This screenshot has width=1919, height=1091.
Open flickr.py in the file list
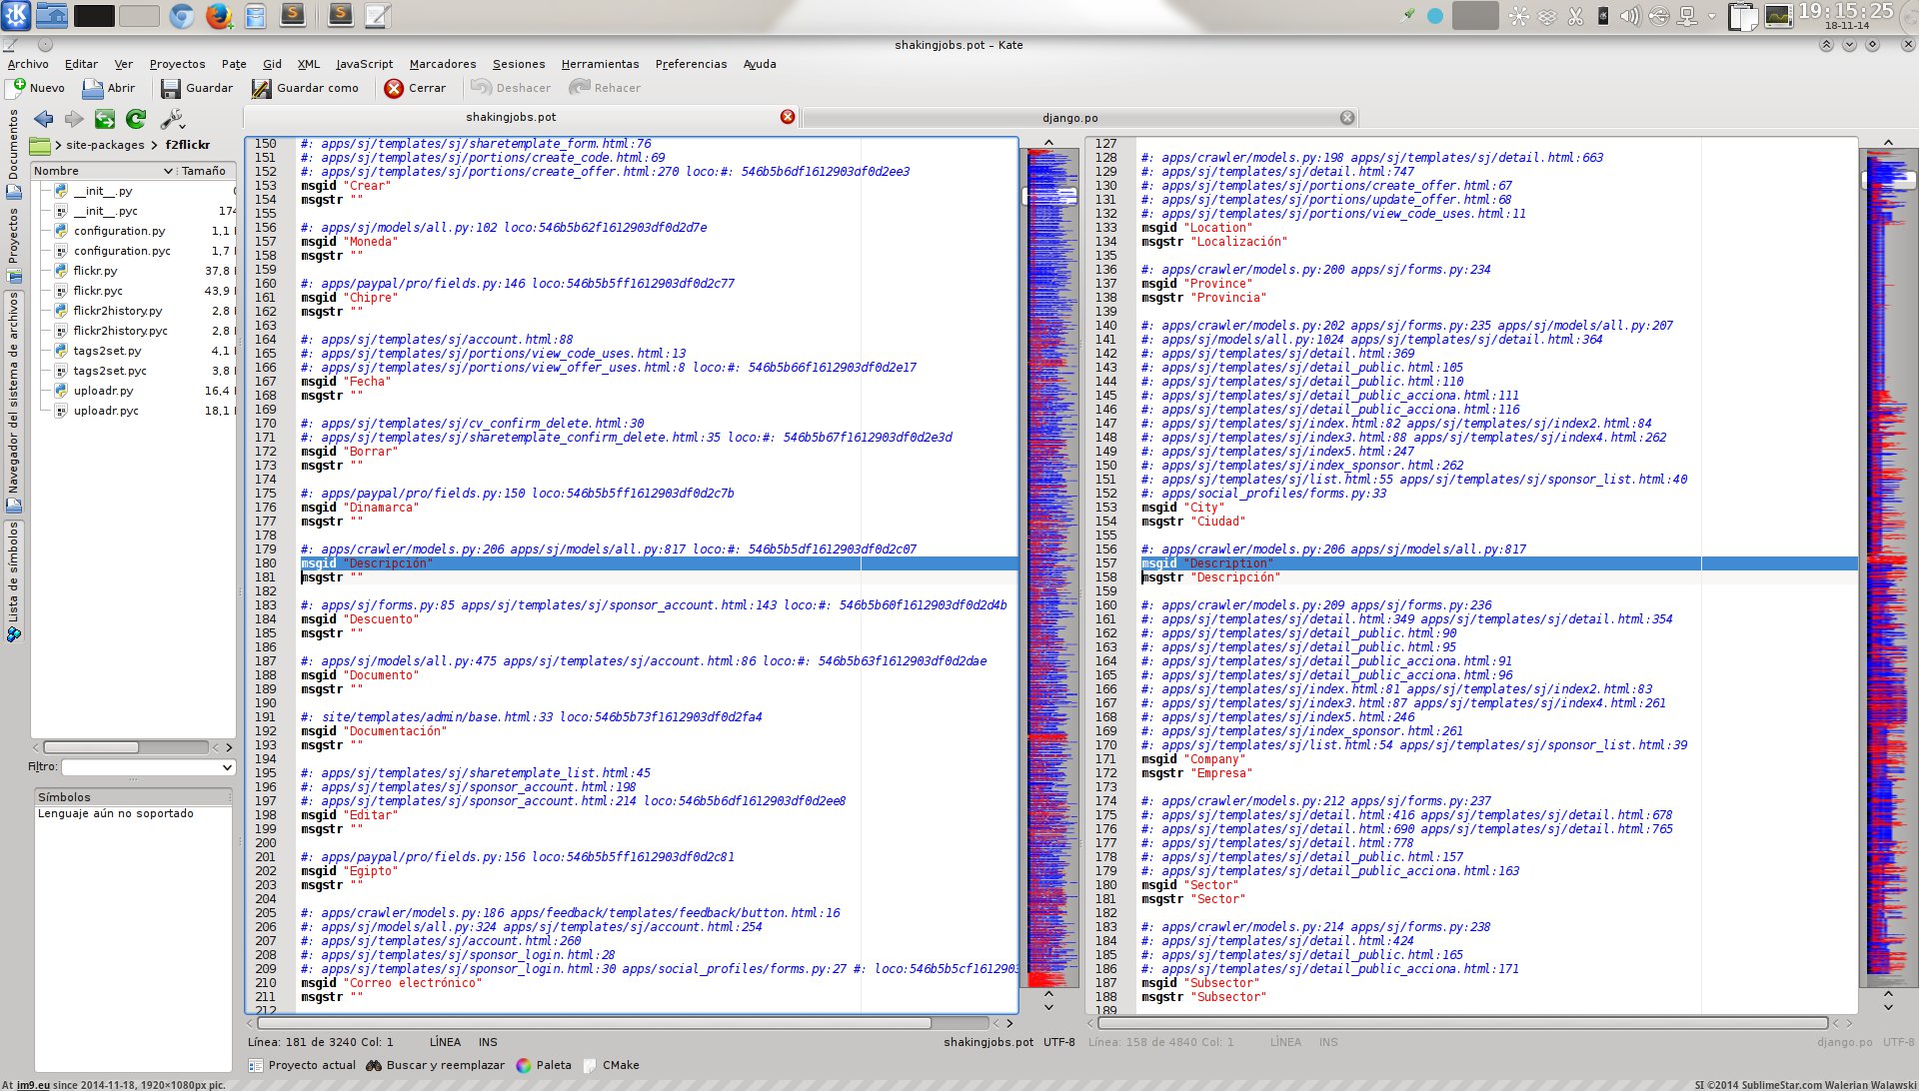click(95, 271)
